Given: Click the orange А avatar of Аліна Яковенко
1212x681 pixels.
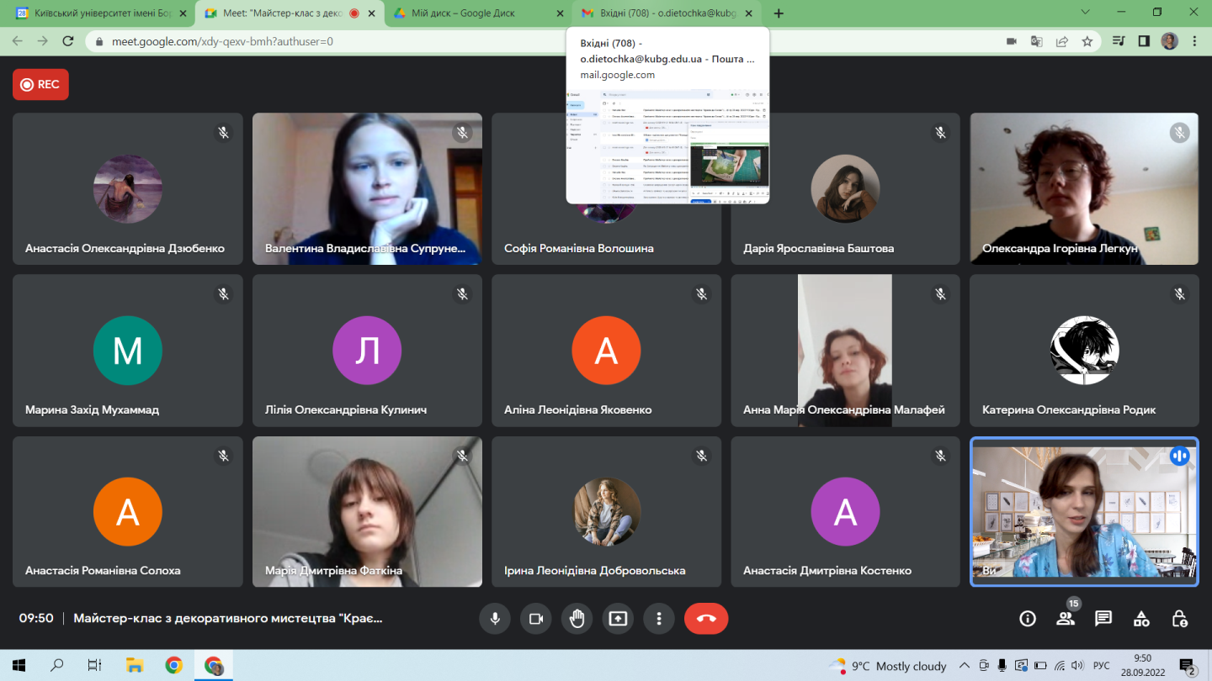Looking at the screenshot, I should coord(606,350).
